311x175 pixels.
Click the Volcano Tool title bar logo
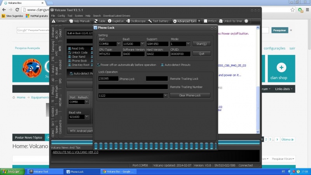pyautogui.click(x=52, y=10)
